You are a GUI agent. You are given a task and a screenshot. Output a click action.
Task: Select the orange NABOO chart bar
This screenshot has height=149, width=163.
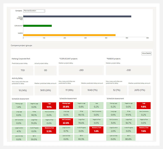(x=69, y=35)
